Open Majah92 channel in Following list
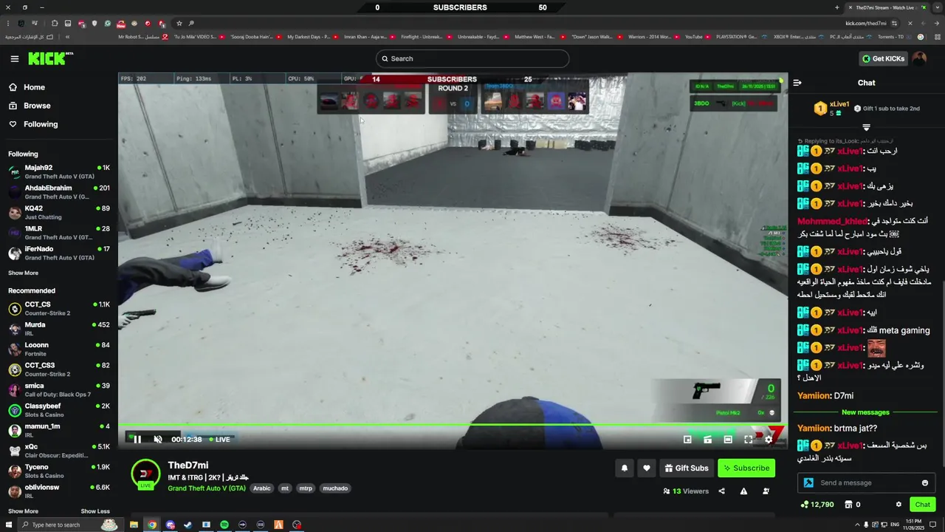945x532 pixels. point(59,171)
